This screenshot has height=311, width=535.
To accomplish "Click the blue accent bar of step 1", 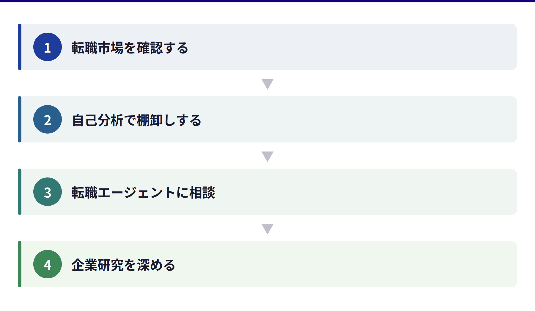I will (20, 47).
